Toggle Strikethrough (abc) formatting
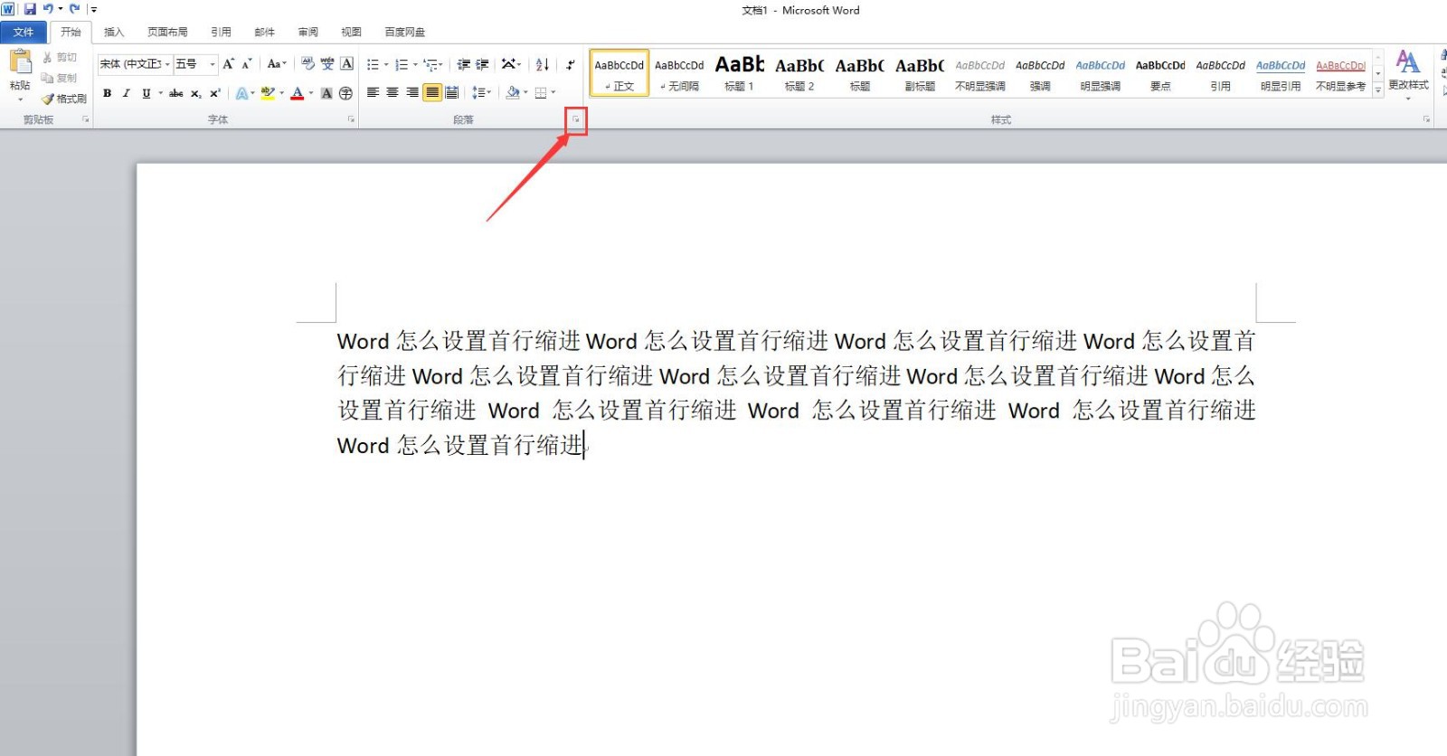Viewport: 1447px width, 756px height. coord(176,93)
